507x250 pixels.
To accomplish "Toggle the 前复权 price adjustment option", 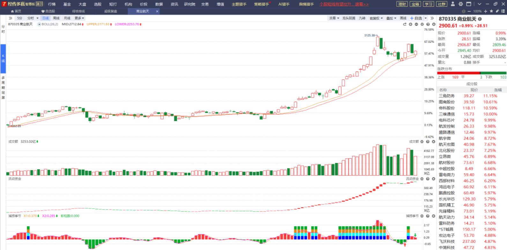I will point(376,18).
